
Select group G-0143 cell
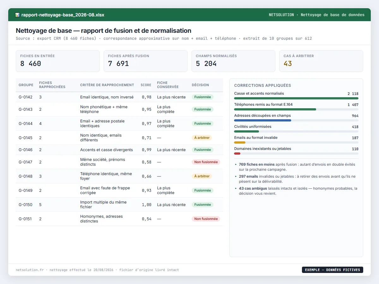click(26, 109)
